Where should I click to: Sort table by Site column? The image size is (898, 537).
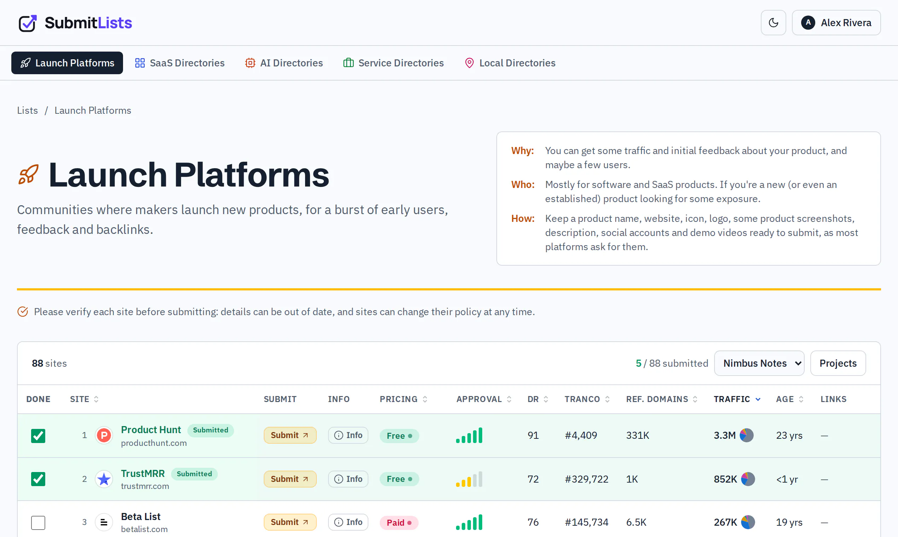point(84,399)
